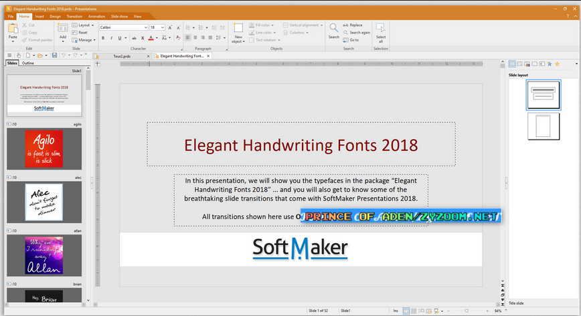Open the Calibri font name dropdown

click(x=145, y=27)
